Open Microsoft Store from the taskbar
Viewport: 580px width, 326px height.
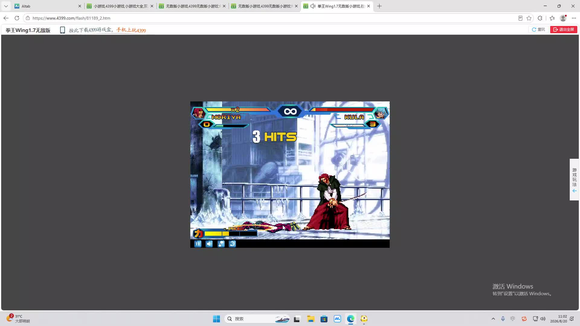pos(324,319)
